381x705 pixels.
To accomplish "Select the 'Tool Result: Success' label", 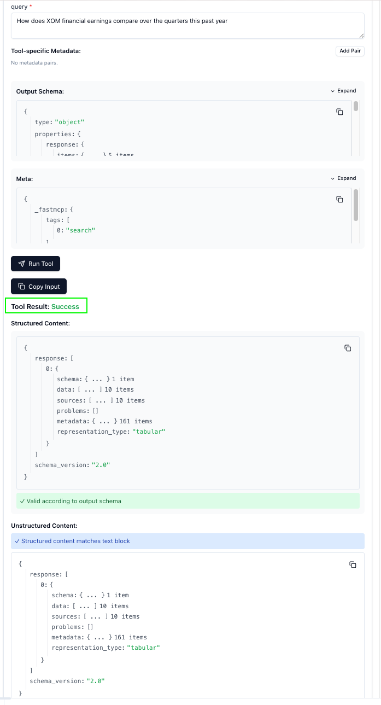I will (46, 305).
